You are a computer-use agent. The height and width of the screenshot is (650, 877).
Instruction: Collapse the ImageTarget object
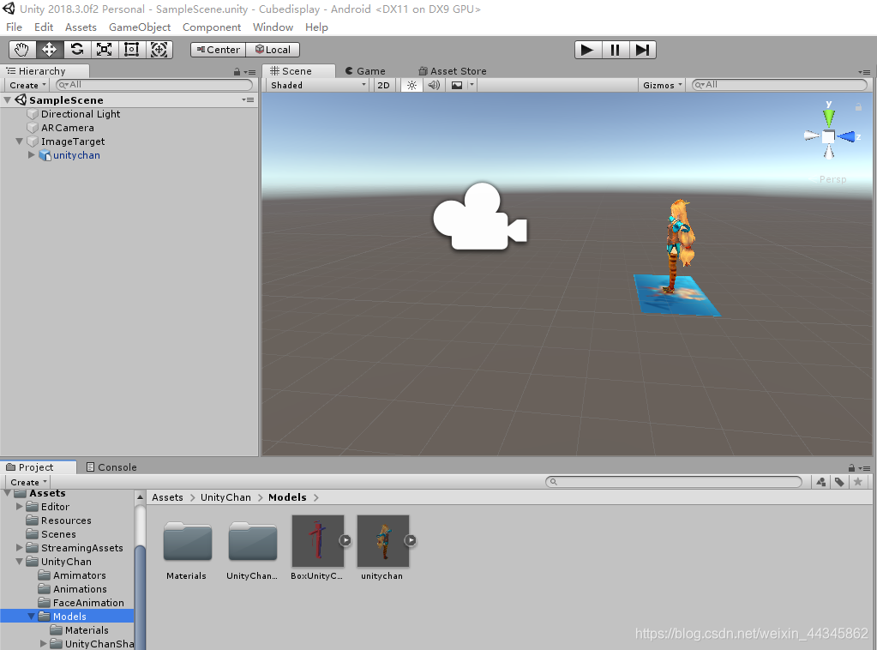tap(20, 141)
